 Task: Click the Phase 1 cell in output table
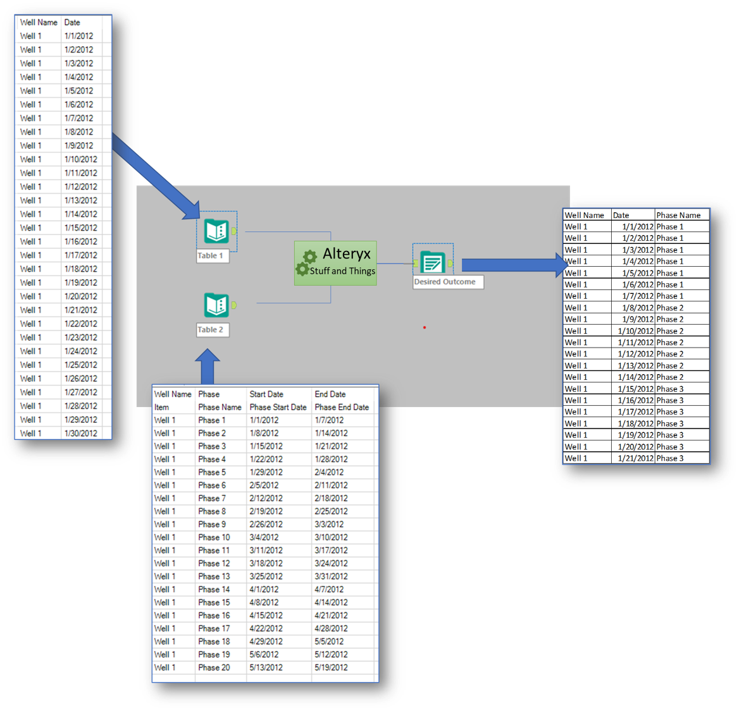click(670, 226)
